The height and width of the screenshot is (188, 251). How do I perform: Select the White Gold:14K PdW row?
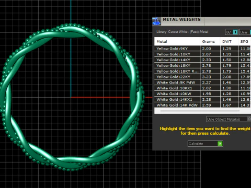202,105
